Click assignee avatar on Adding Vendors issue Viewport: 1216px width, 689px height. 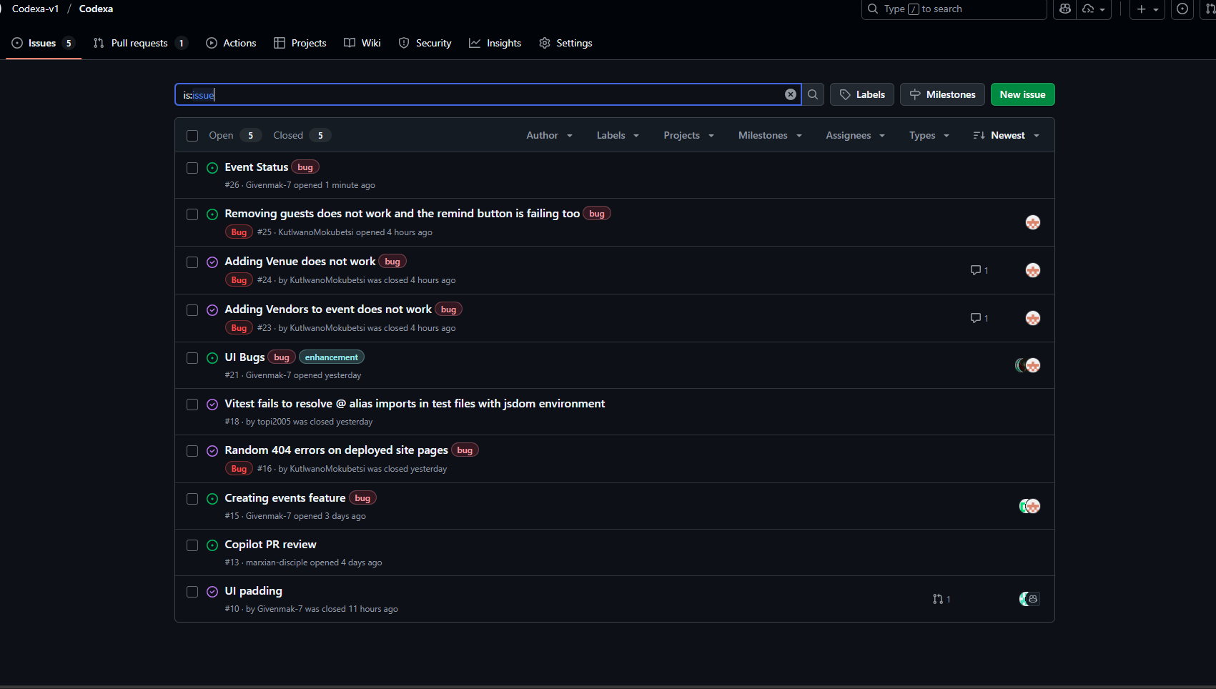click(x=1033, y=318)
